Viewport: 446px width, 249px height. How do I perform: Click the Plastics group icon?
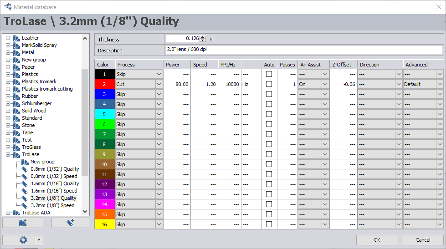pyautogui.click(x=16, y=75)
